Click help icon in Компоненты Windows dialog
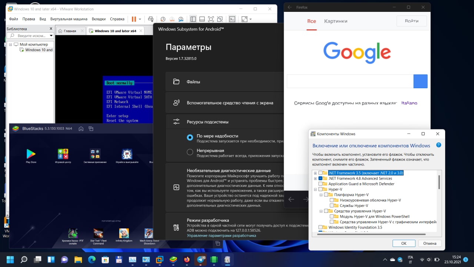Image resolution: width=474 pixels, height=267 pixels. coord(438,145)
